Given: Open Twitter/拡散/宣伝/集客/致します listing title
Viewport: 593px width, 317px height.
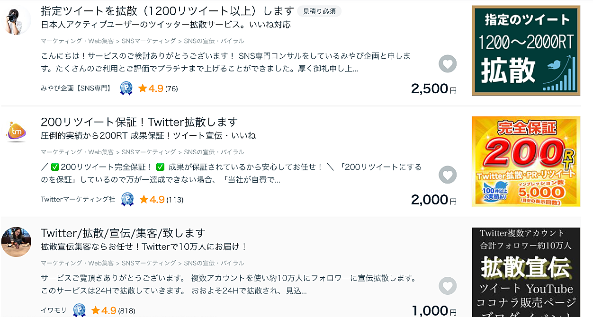Looking at the screenshot, I should 123,233.
